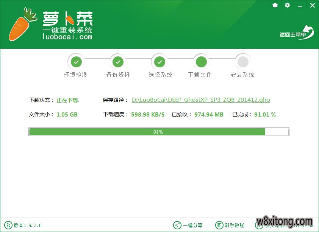Click the luobocai.com text under the logo
Image resolution: width=319 pixels, height=232 pixels.
pos(67,37)
